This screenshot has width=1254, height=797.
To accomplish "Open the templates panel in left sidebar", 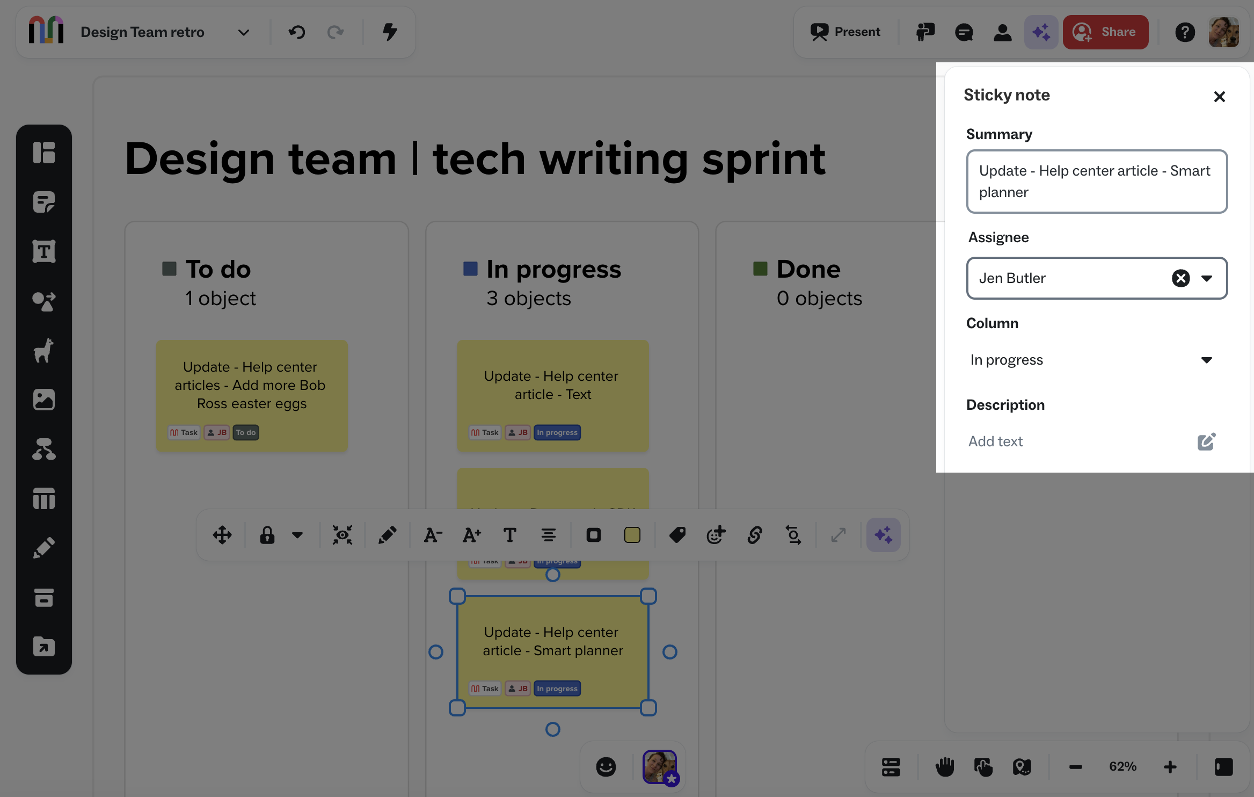I will [x=44, y=153].
